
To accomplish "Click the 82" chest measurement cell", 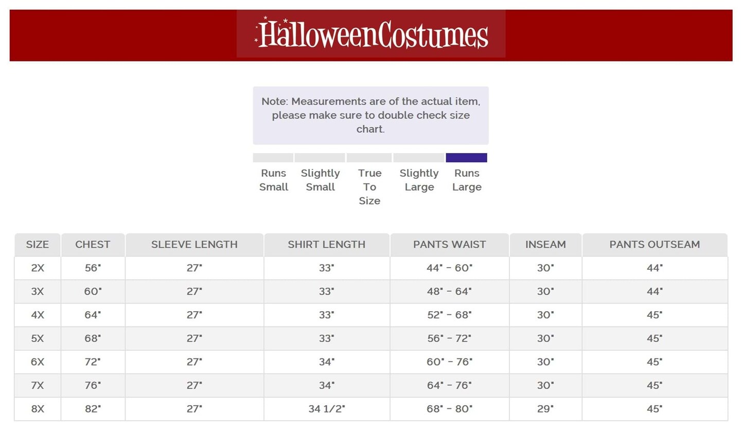I will point(93,409).
